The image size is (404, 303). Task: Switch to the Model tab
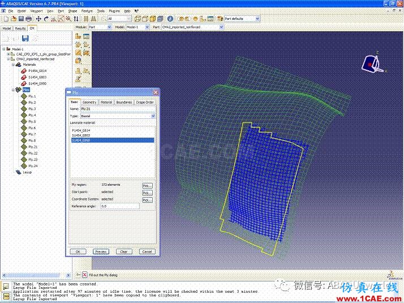tap(7, 28)
